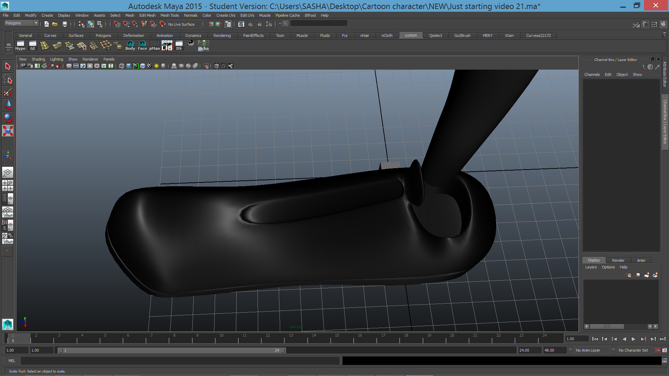Open a scene with folder icon
The height and width of the screenshot is (376, 669).
coord(55,24)
